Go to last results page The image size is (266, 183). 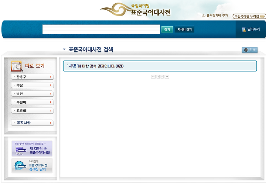pos(167,77)
